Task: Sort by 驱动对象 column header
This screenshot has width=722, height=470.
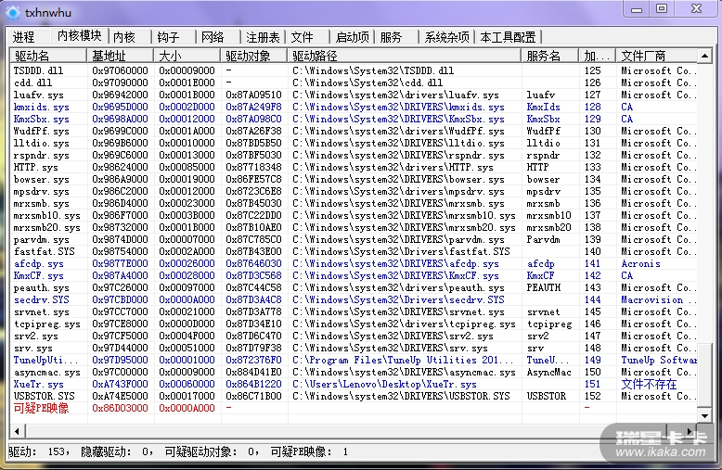Action: tap(253, 56)
